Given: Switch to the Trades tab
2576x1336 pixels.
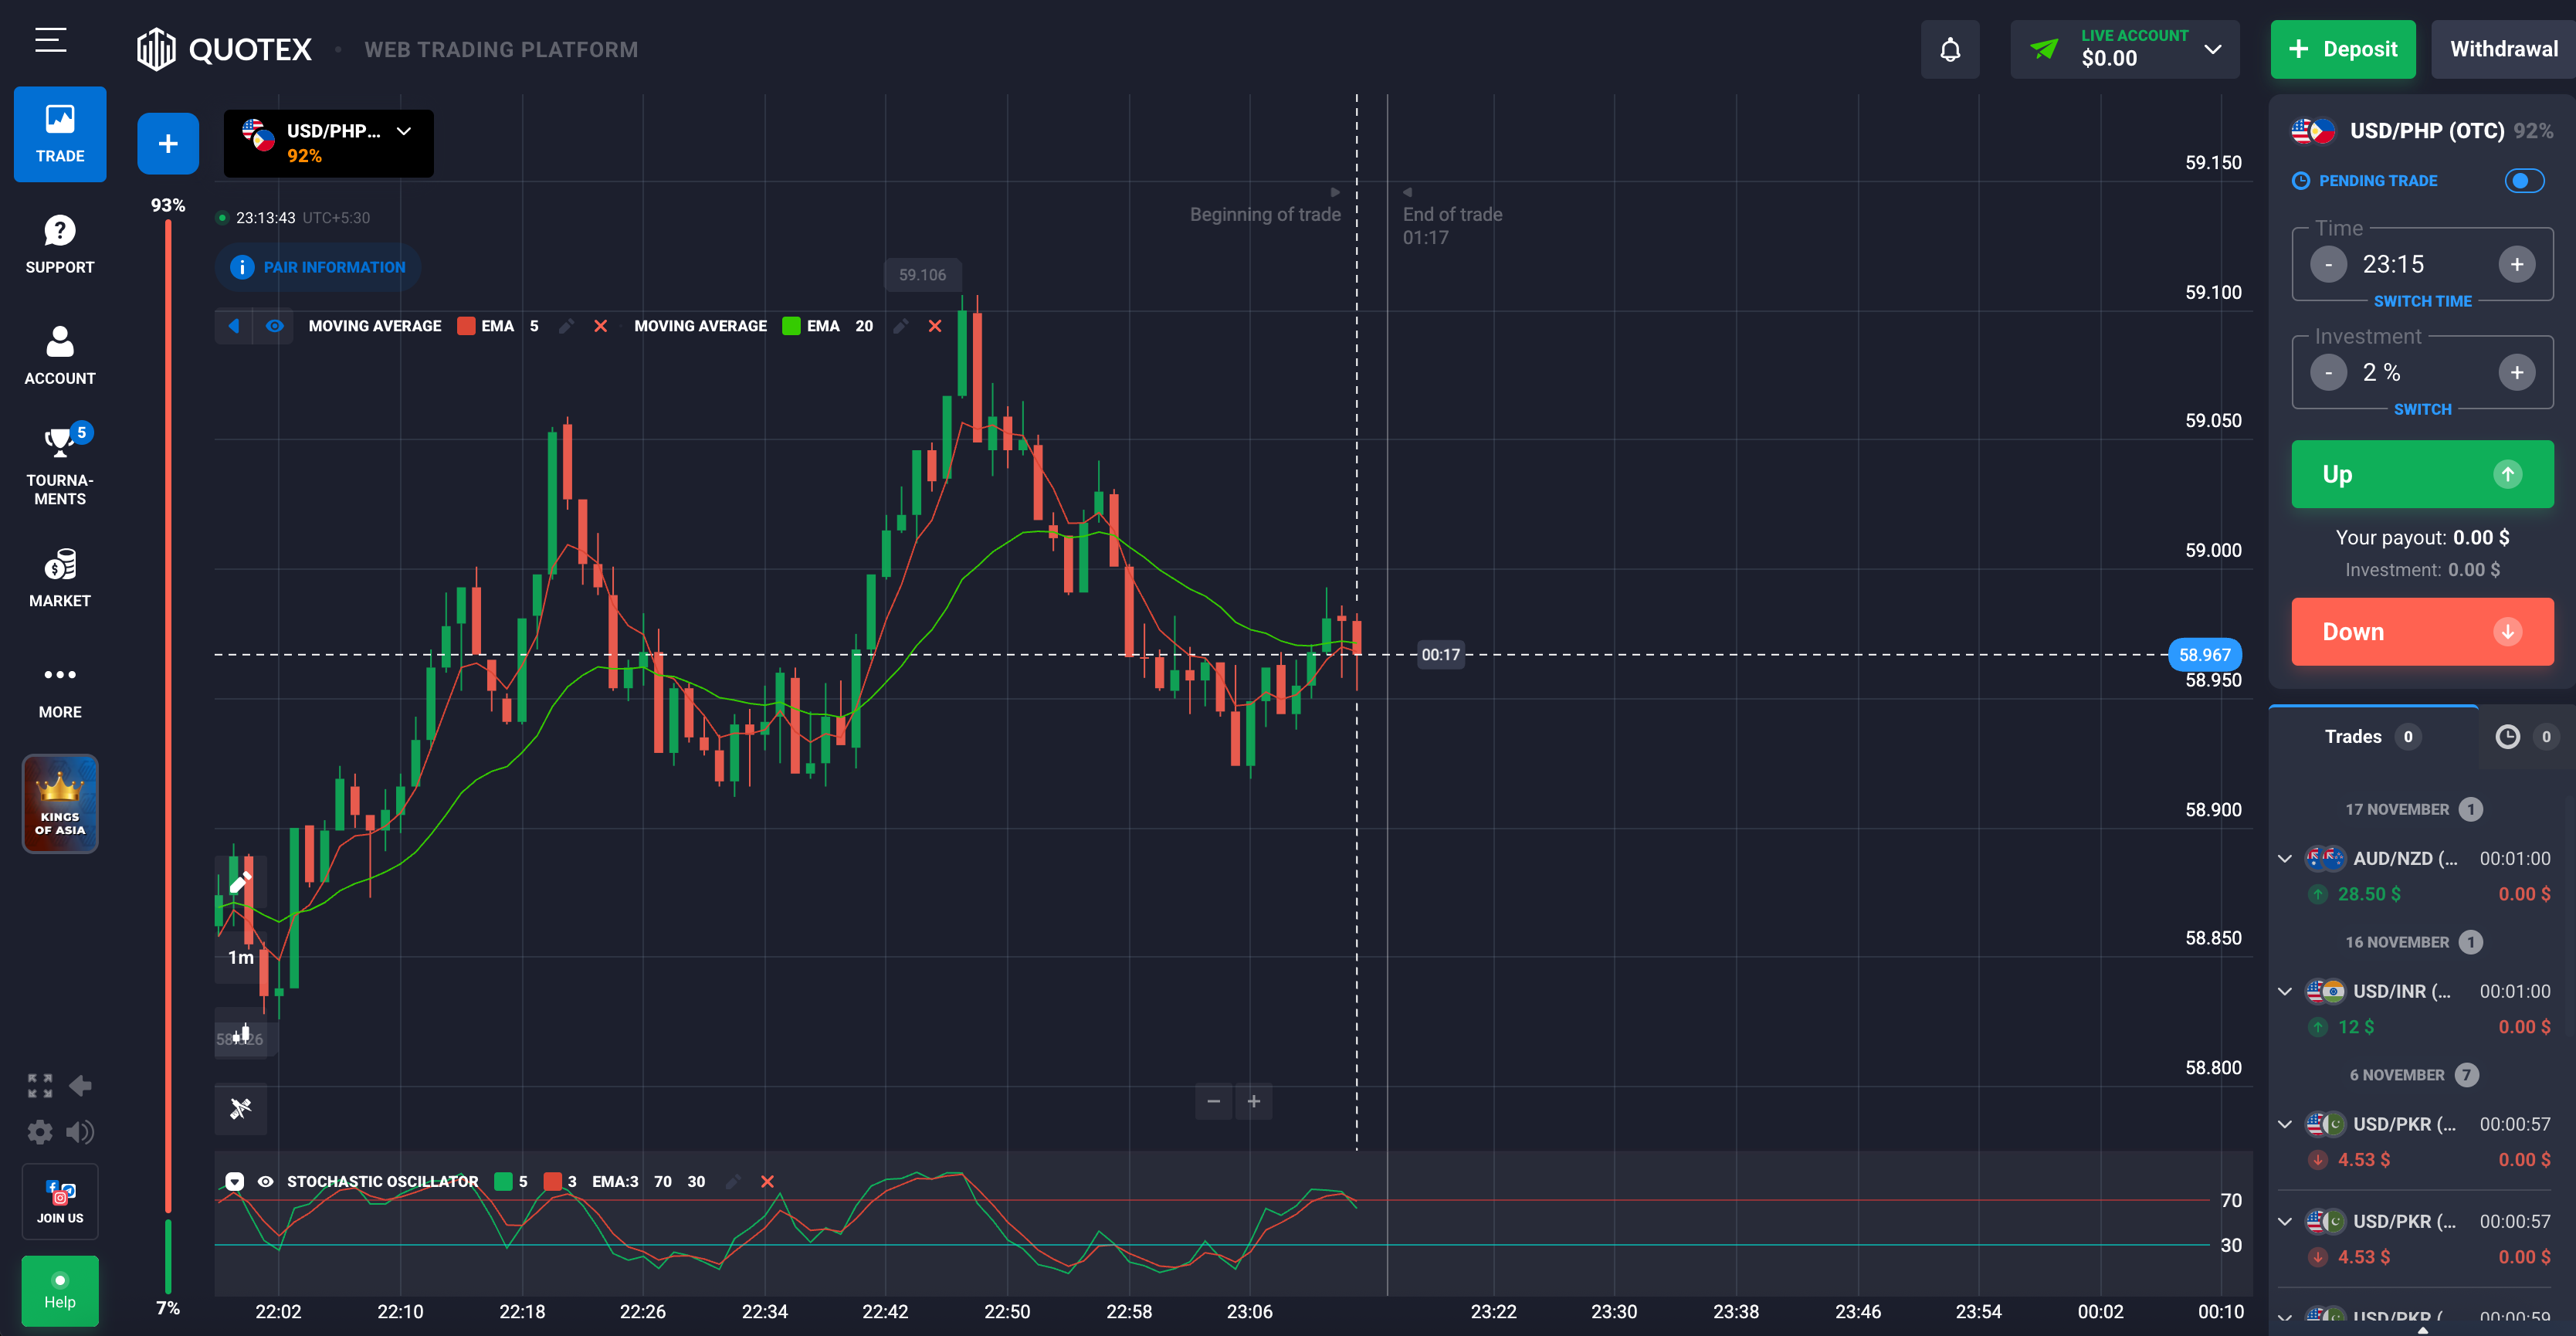Looking at the screenshot, I should click(2370, 736).
